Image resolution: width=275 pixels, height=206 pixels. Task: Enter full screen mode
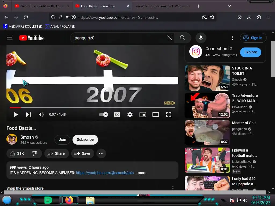coord(169,115)
